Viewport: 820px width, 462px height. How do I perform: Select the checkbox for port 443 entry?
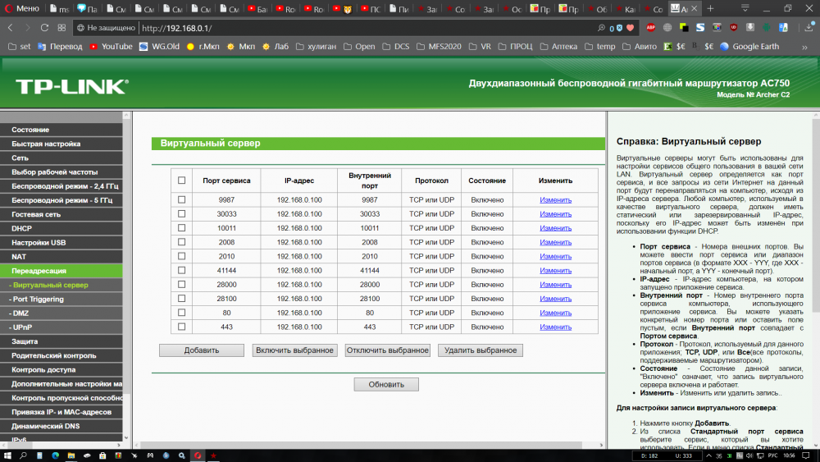pos(181,327)
